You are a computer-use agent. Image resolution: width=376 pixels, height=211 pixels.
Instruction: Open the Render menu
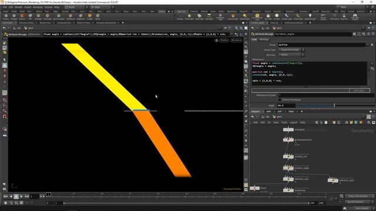coord(18,7)
